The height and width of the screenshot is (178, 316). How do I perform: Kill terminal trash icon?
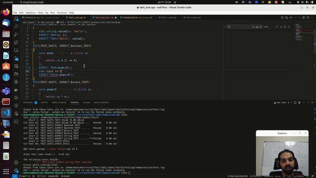pos(299,103)
